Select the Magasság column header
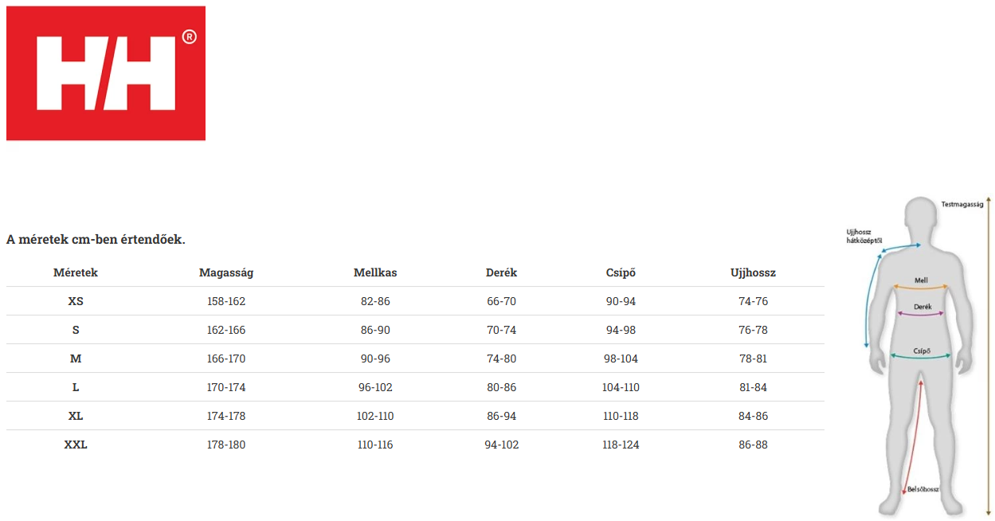This screenshot has width=995, height=521. (x=226, y=272)
